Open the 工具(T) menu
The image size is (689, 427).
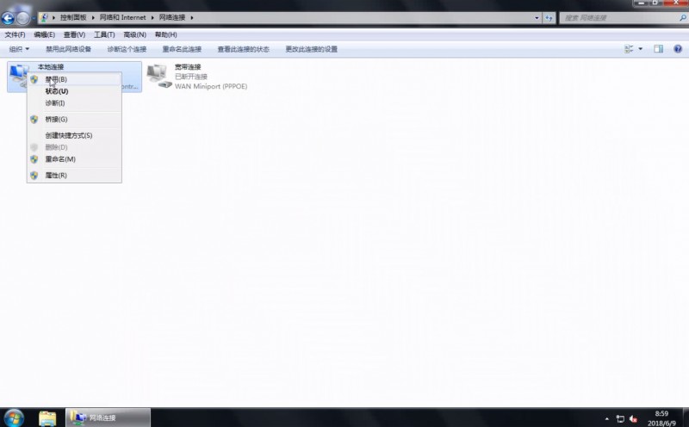pyautogui.click(x=104, y=34)
